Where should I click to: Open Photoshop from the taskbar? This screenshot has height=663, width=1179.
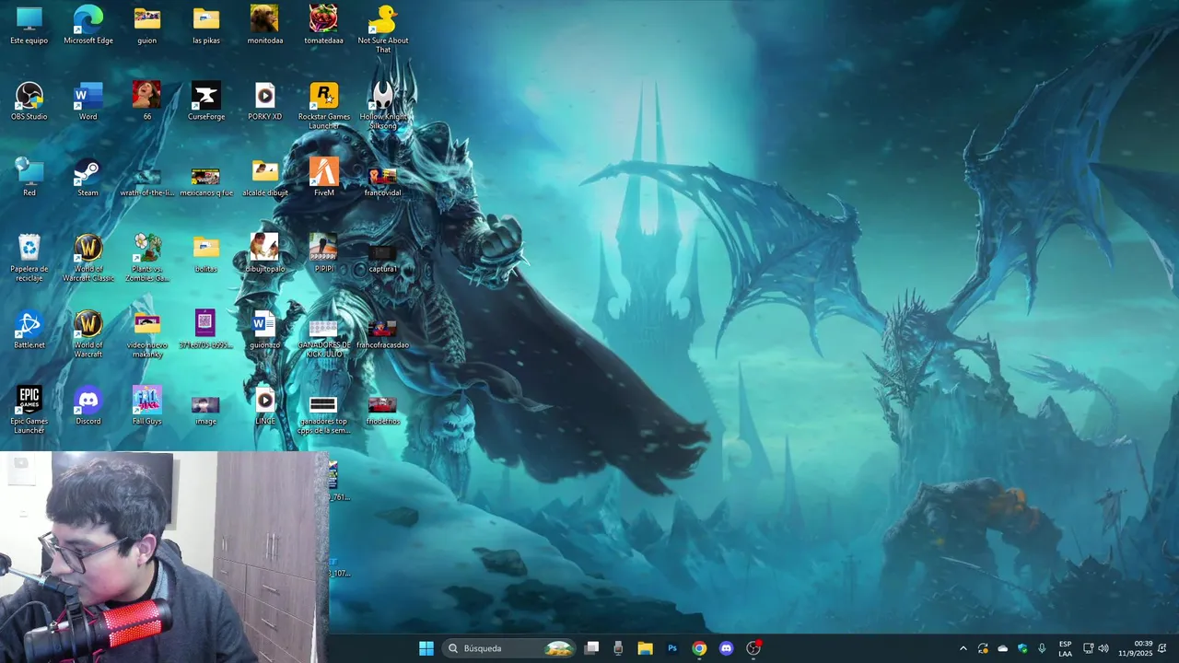672,648
